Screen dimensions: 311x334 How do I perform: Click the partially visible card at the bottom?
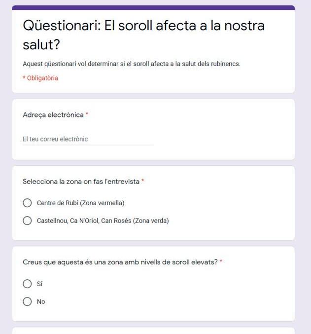point(153,331)
